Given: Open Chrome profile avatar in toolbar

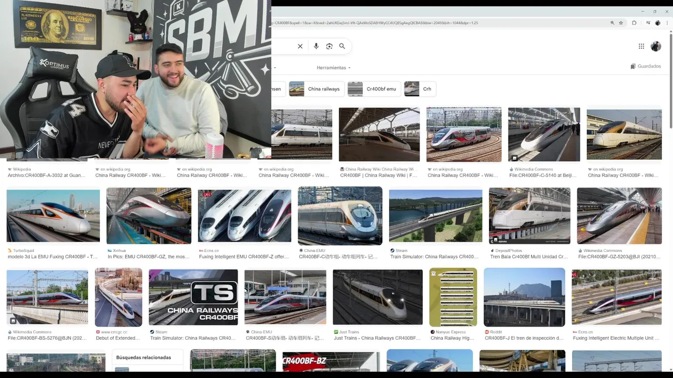Looking at the screenshot, I should [x=658, y=23].
